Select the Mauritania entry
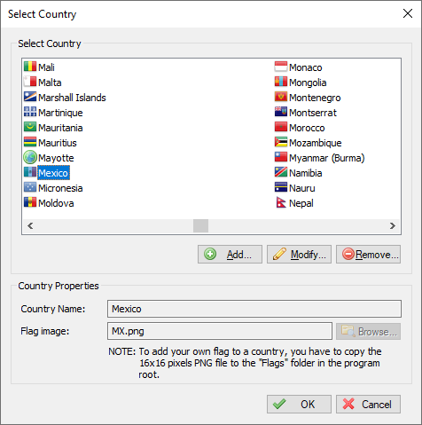Screen dimensions: 422x425 point(60,128)
